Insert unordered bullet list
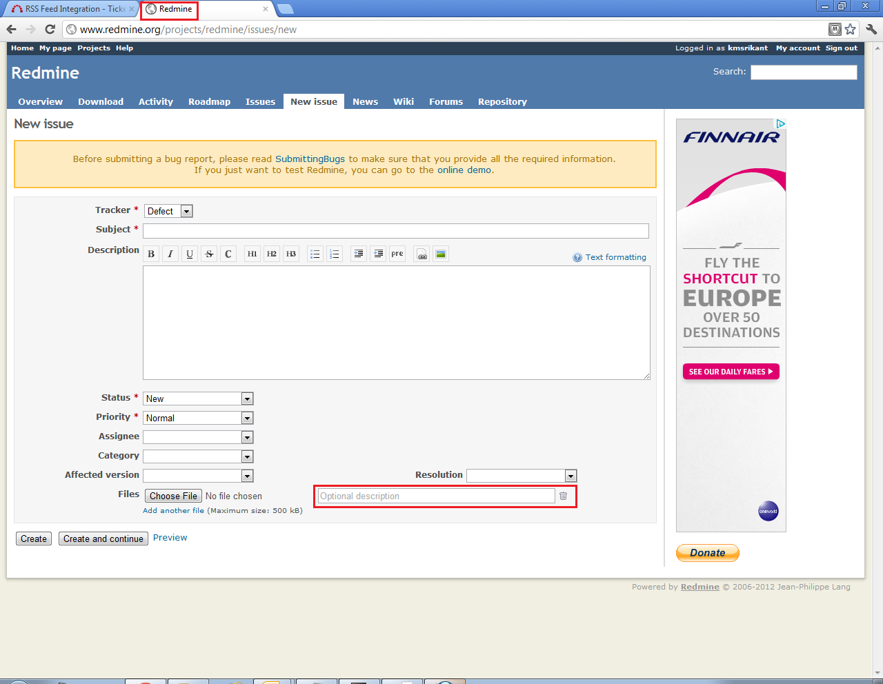Image resolution: width=883 pixels, height=684 pixels. click(x=315, y=254)
